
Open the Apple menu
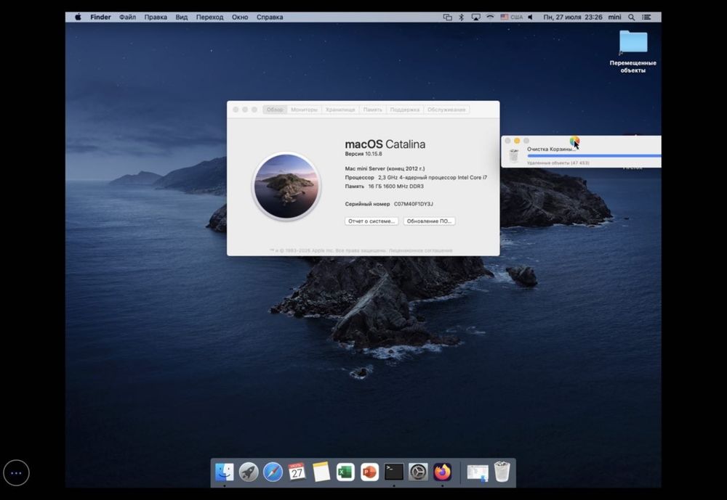pos(78,17)
